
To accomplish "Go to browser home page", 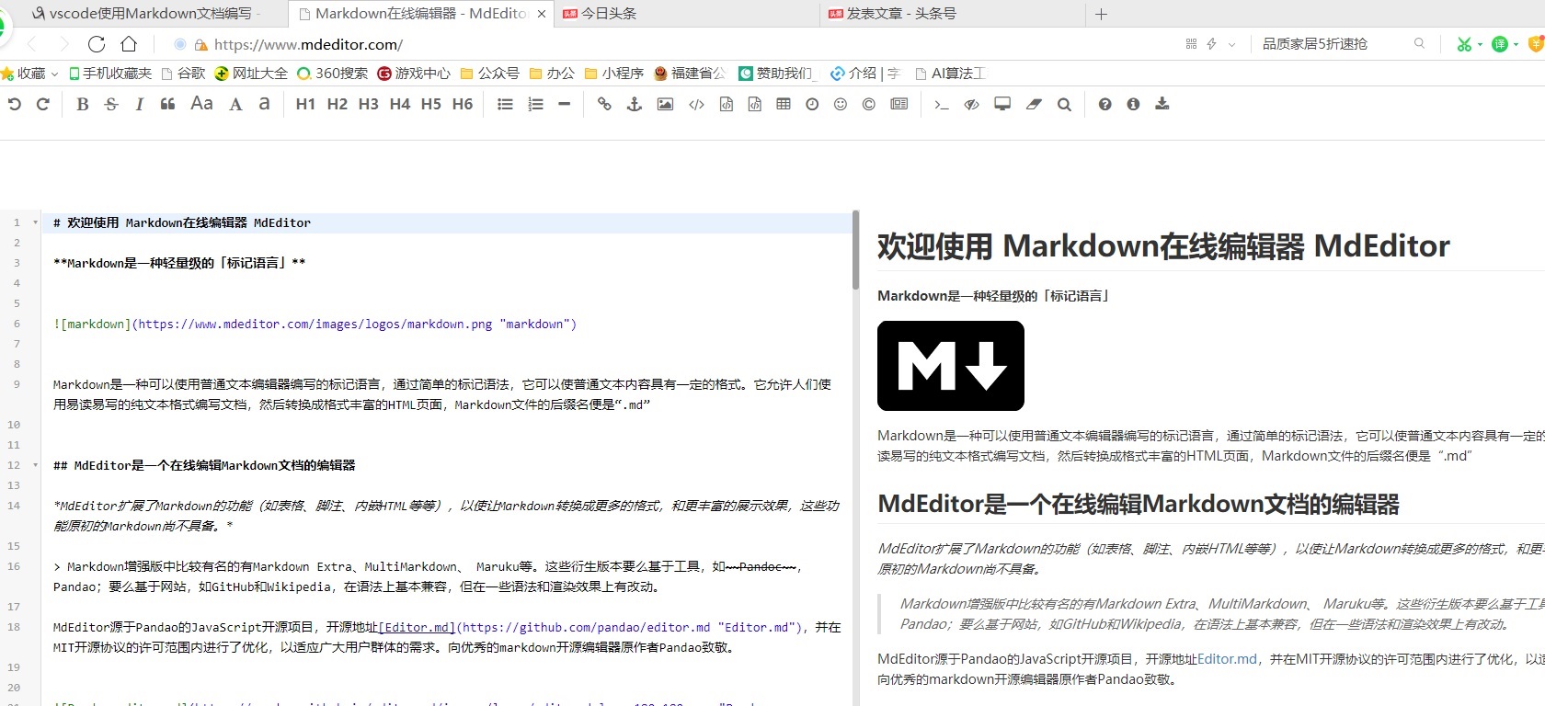I will [129, 44].
